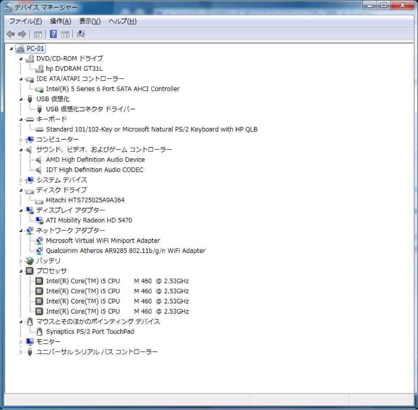The height and width of the screenshot is (410, 418).
Task: Click the キーボード label text
Action: coord(51,120)
